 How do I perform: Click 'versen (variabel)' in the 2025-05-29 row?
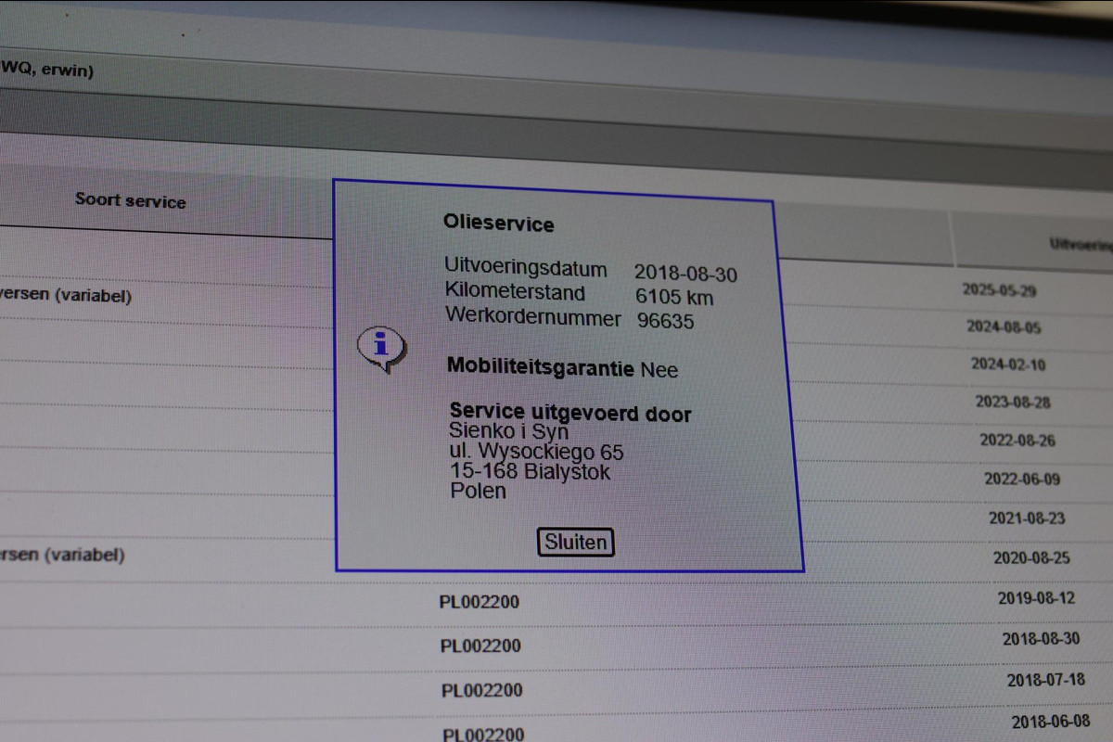(x=66, y=296)
